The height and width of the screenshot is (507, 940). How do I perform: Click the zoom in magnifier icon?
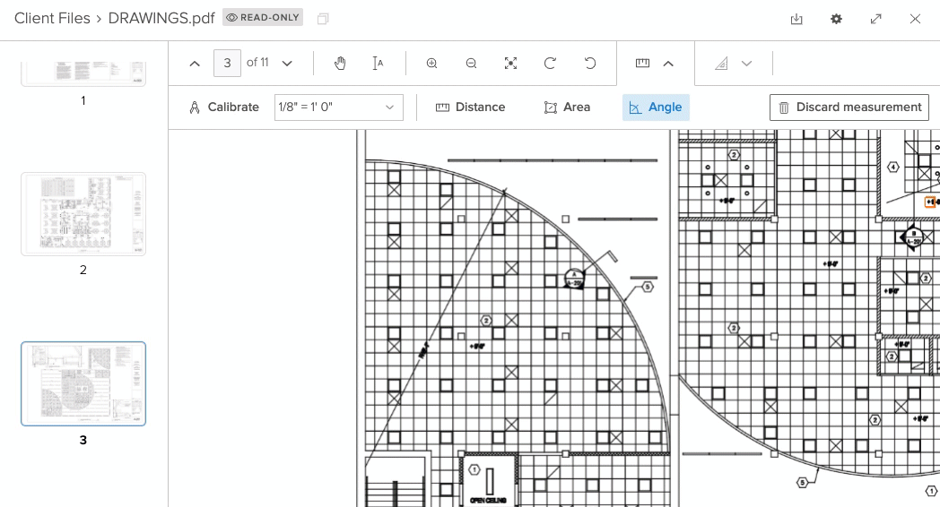(431, 63)
